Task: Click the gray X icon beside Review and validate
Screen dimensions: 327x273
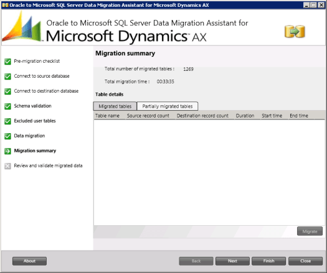Action: pos(7,166)
